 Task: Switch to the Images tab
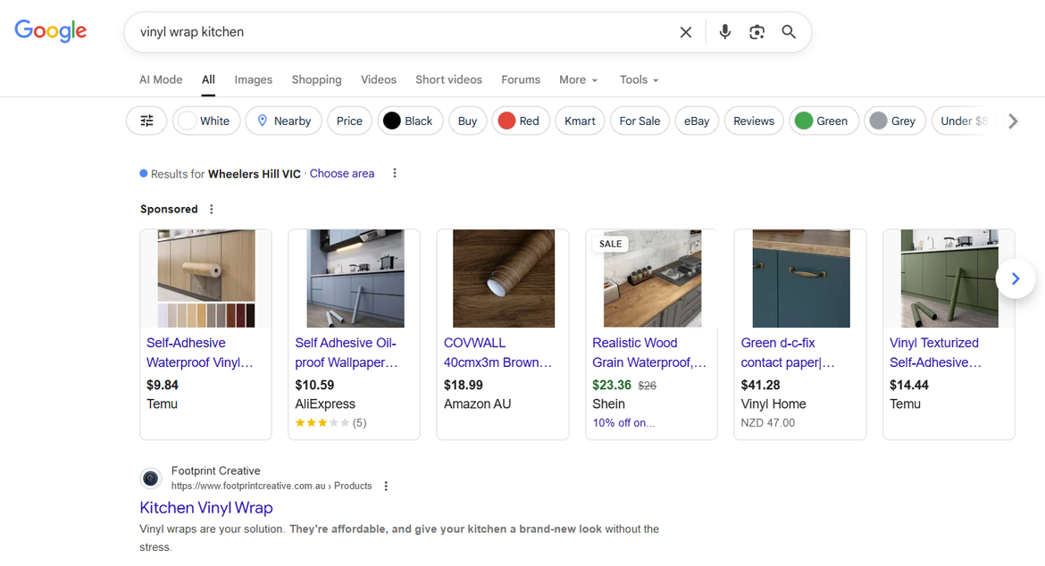tap(253, 79)
